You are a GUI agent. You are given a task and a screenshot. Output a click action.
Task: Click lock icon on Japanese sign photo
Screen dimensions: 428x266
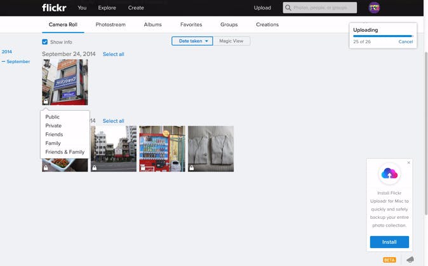point(46,101)
